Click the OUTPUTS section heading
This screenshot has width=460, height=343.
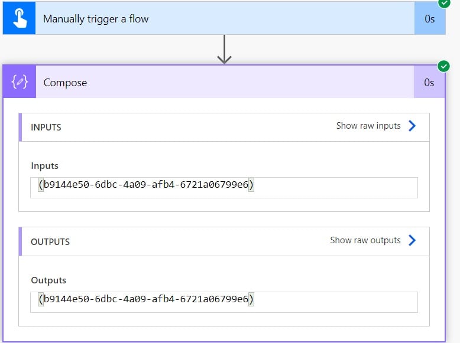pyautogui.click(x=50, y=242)
